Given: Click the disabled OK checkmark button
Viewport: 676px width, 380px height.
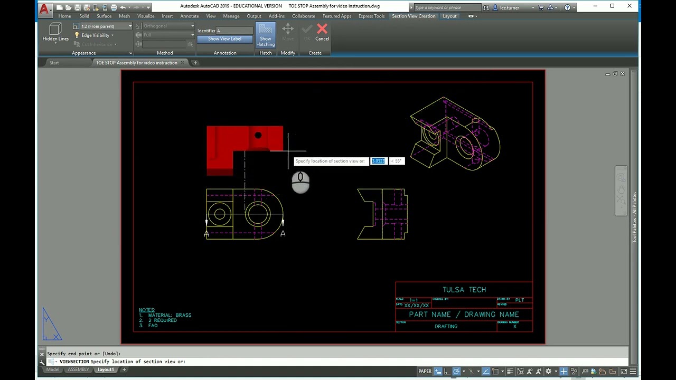Looking at the screenshot, I should coord(307,32).
